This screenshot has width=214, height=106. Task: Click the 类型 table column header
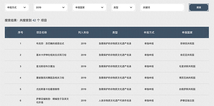(115, 32)
